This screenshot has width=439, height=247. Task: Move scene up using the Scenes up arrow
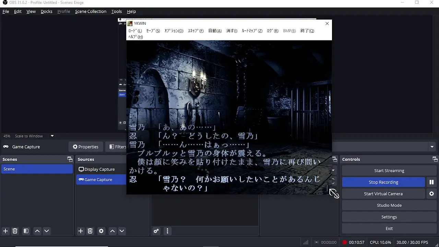pos(37,231)
